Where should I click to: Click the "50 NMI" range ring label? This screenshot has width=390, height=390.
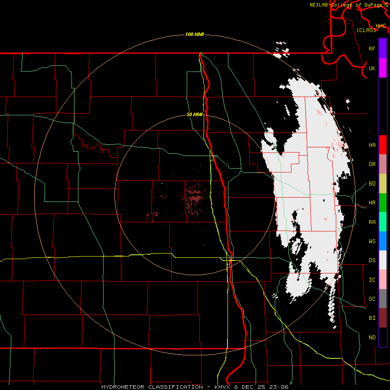pos(195,115)
